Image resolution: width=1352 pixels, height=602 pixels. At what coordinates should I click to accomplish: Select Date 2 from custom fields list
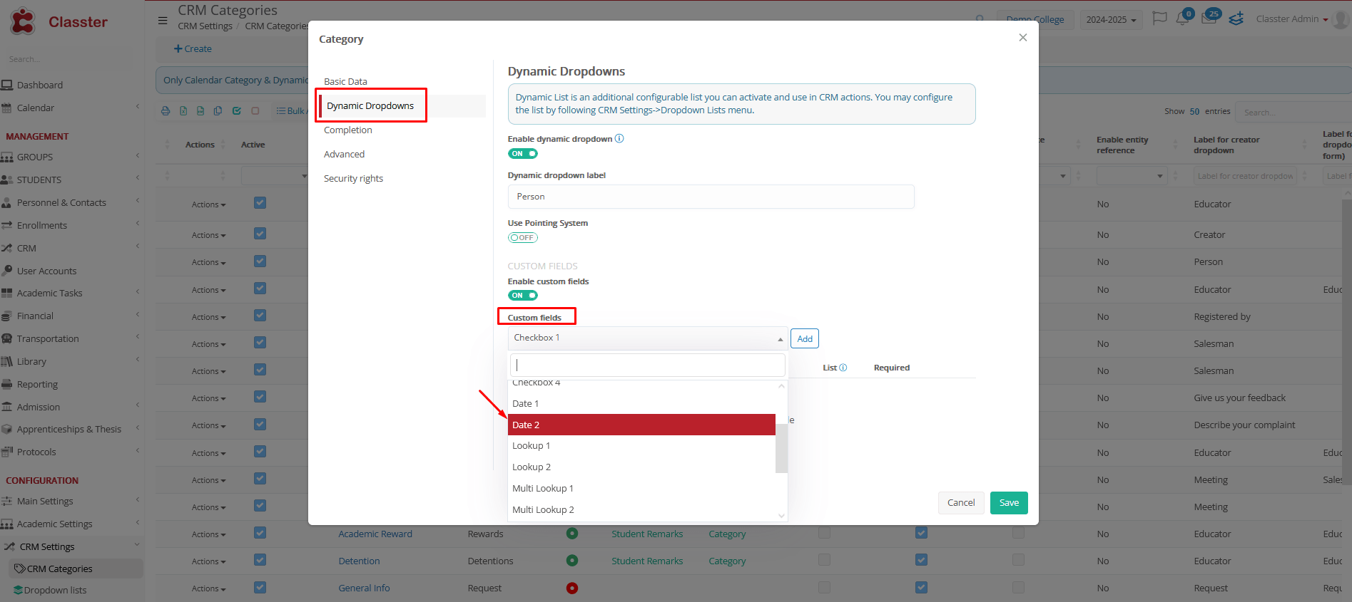641,425
